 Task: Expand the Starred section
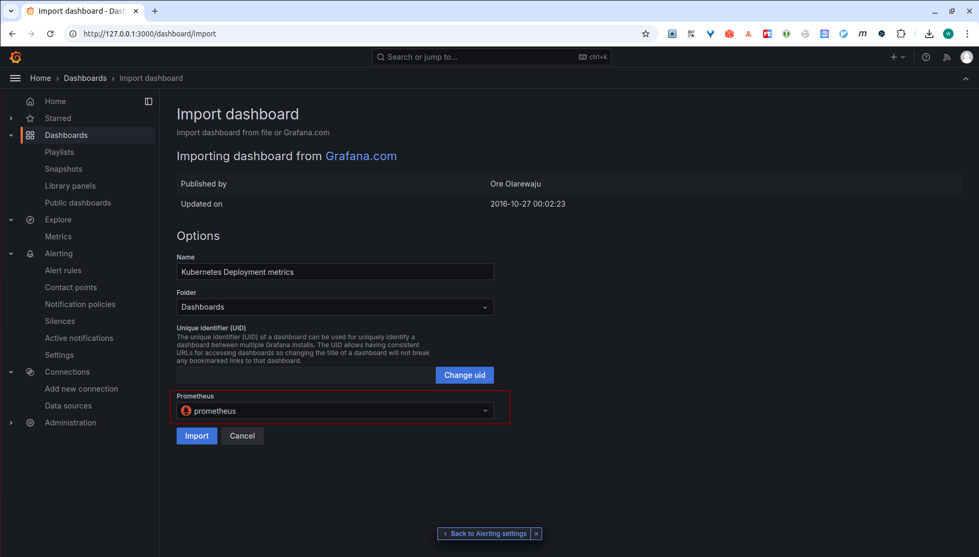(x=11, y=118)
